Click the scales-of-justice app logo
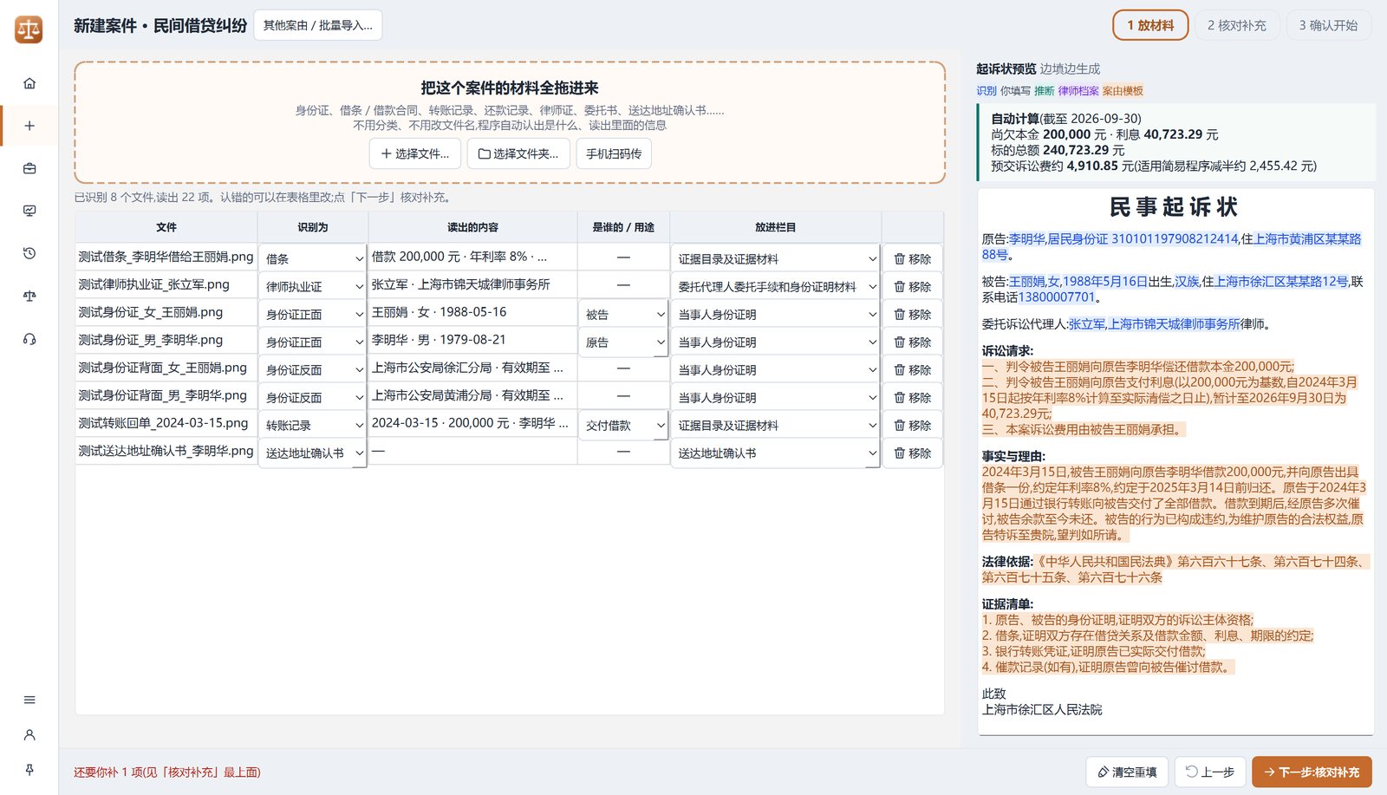1387x795 pixels. click(29, 29)
